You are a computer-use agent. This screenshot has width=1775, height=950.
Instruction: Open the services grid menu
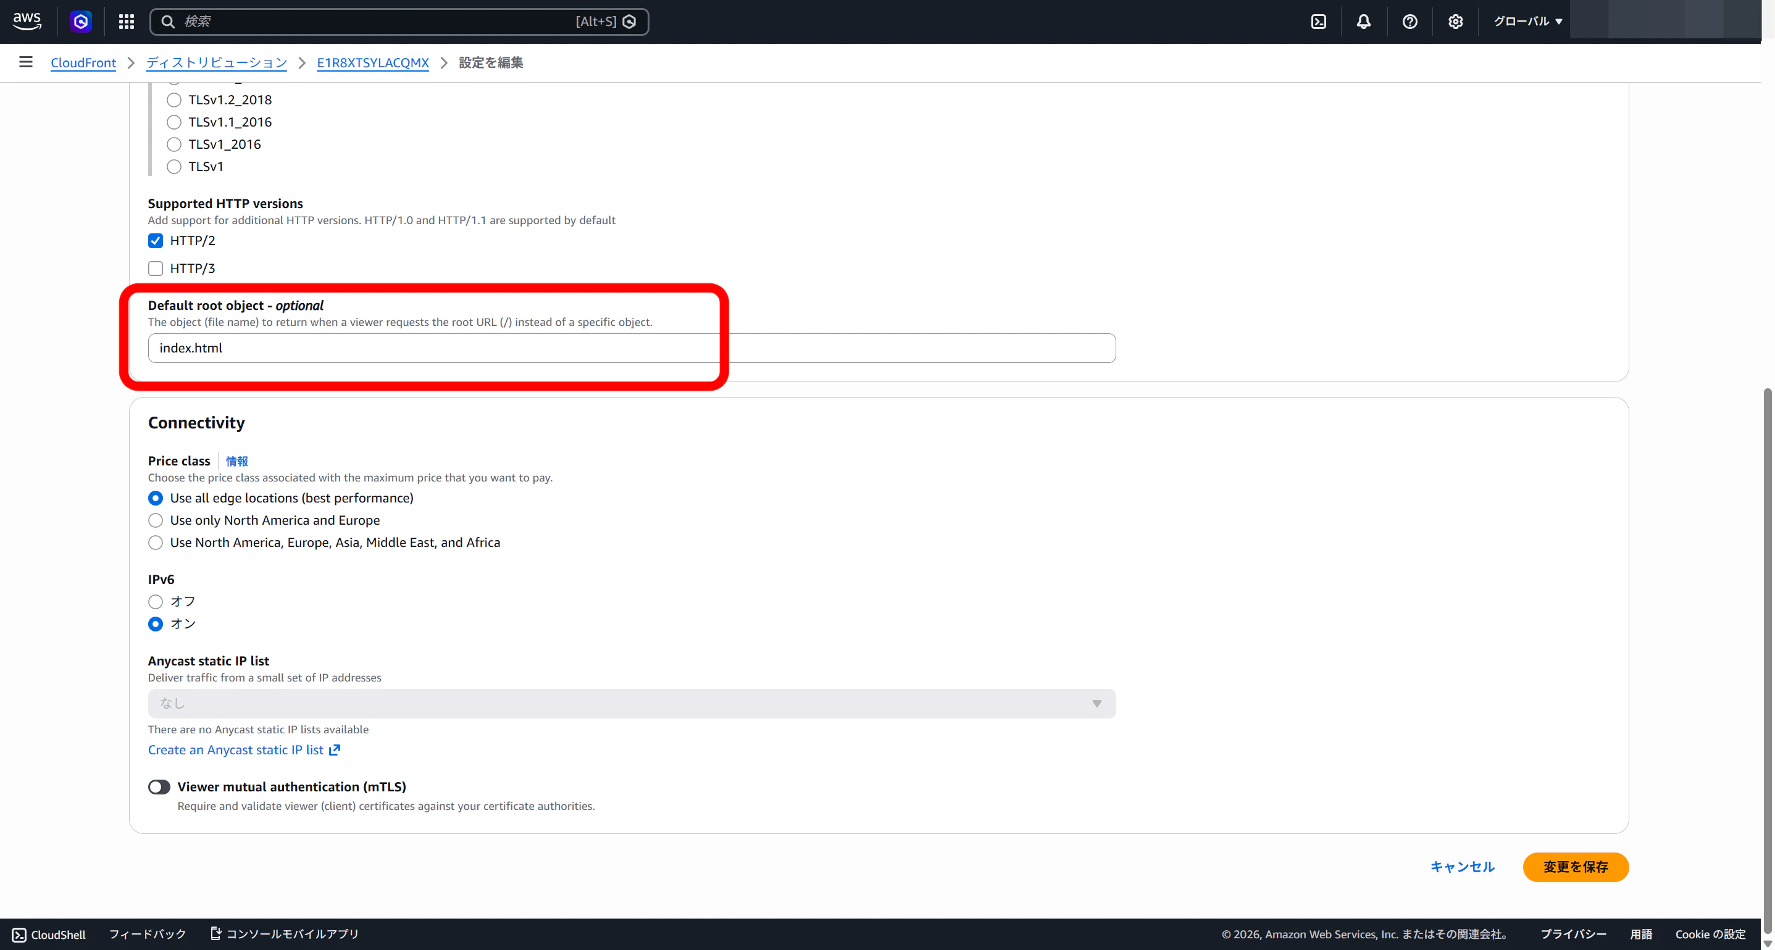pos(126,22)
